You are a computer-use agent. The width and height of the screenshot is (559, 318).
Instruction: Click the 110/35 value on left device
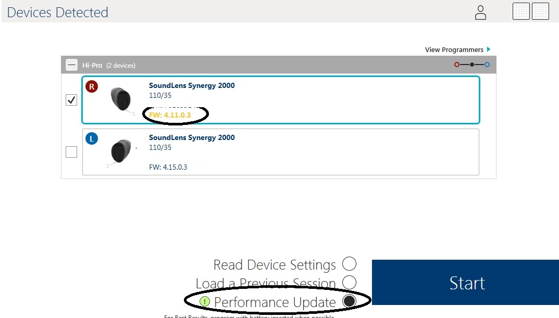click(160, 147)
